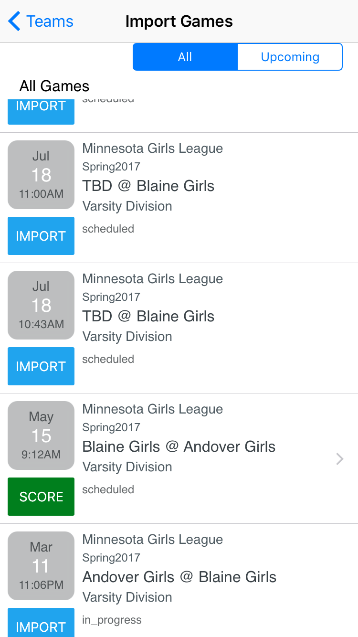Tap the in_progress status label
This screenshot has width=358, height=637.
tap(112, 620)
